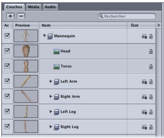Screen dimensions: 164x138
Task: Select the Right Arm layer name
Action: click(x=70, y=96)
